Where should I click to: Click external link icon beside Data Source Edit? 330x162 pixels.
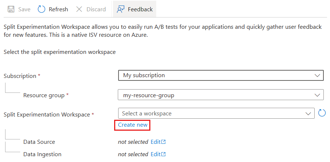click(x=164, y=142)
